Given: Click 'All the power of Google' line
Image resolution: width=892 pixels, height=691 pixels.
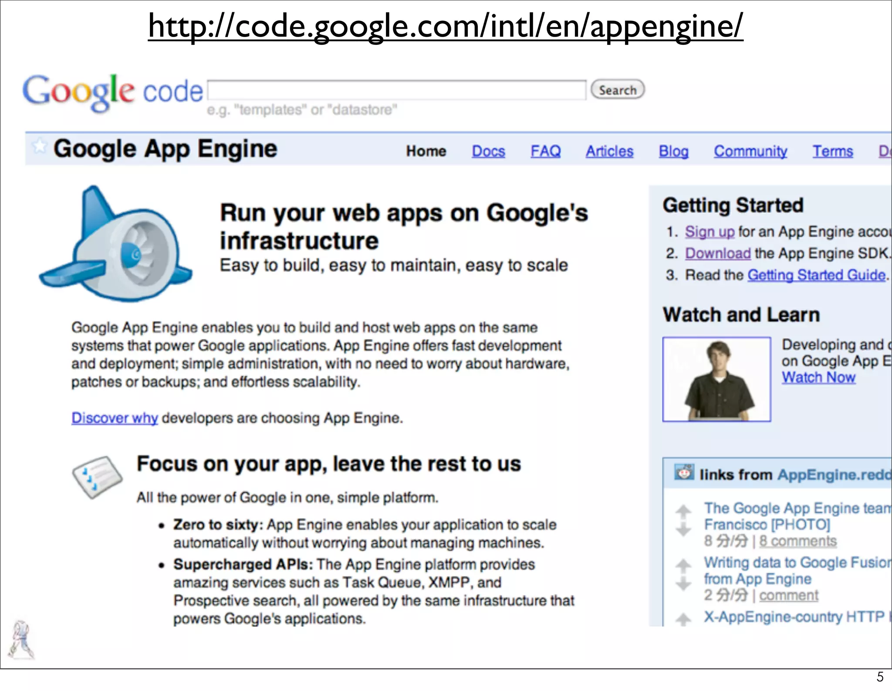Looking at the screenshot, I should tap(287, 497).
